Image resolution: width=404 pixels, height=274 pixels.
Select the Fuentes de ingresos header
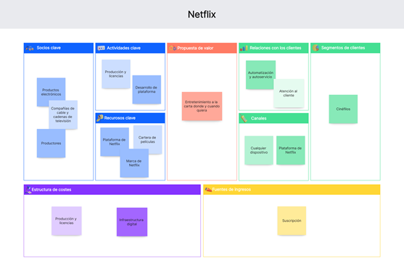click(x=292, y=190)
